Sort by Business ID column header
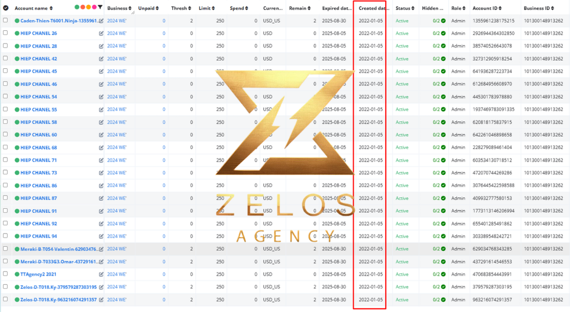Screen dimensions: 570x312 (539, 8)
